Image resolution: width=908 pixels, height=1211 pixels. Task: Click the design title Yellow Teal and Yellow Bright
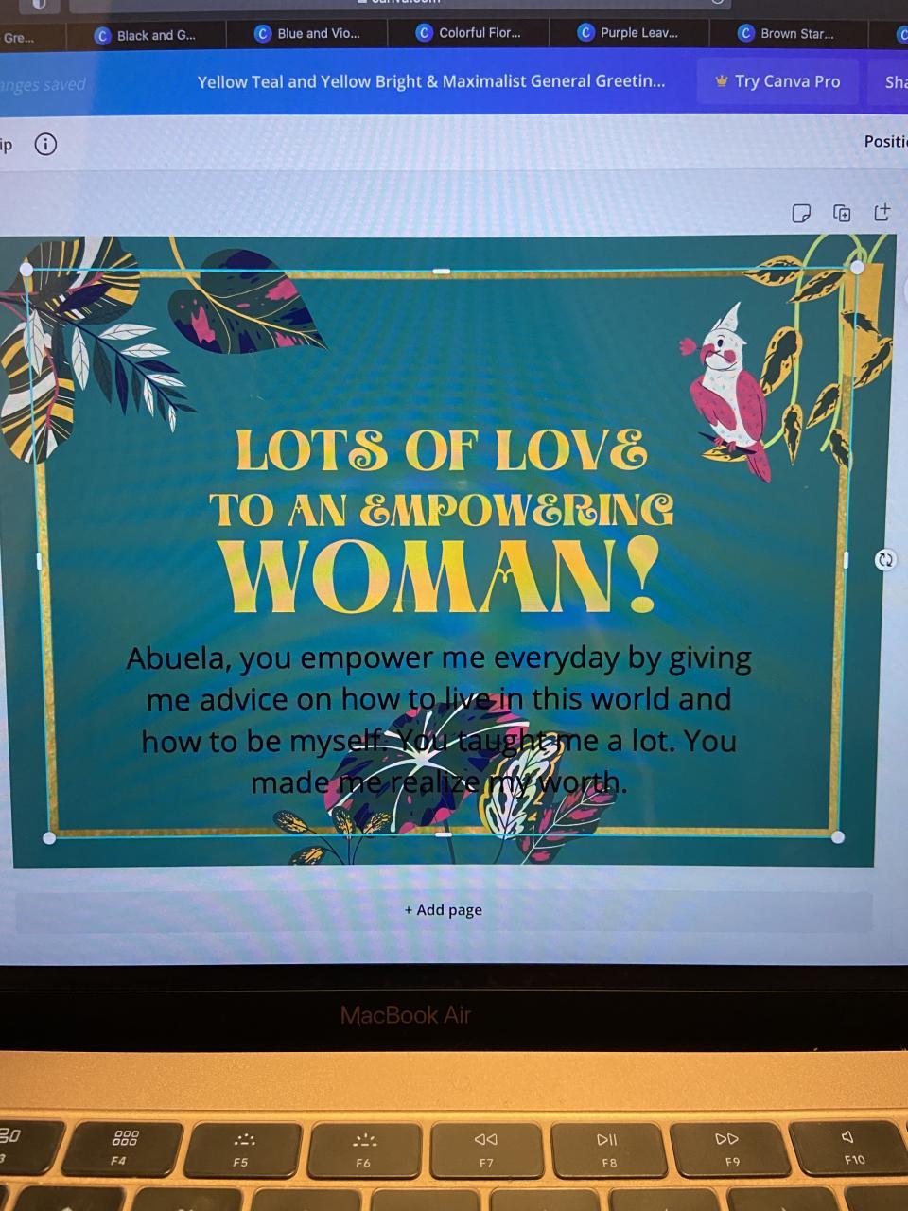click(x=430, y=81)
